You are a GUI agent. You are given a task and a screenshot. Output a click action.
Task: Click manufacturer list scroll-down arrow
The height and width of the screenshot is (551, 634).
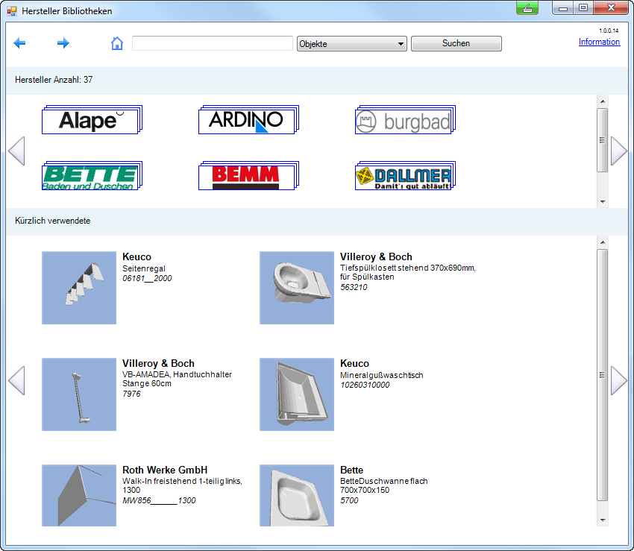(x=603, y=202)
